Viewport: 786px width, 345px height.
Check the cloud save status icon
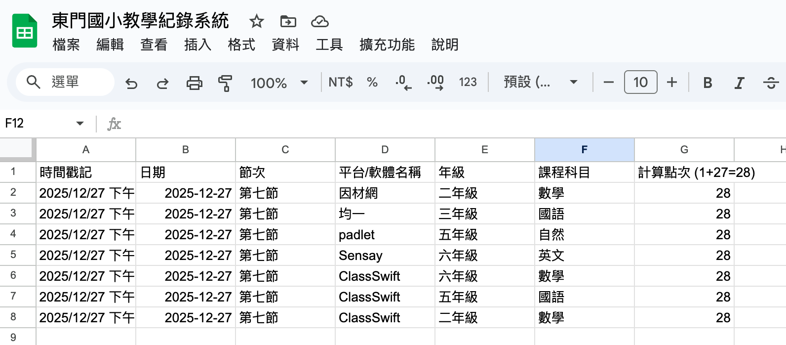click(x=320, y=21)
